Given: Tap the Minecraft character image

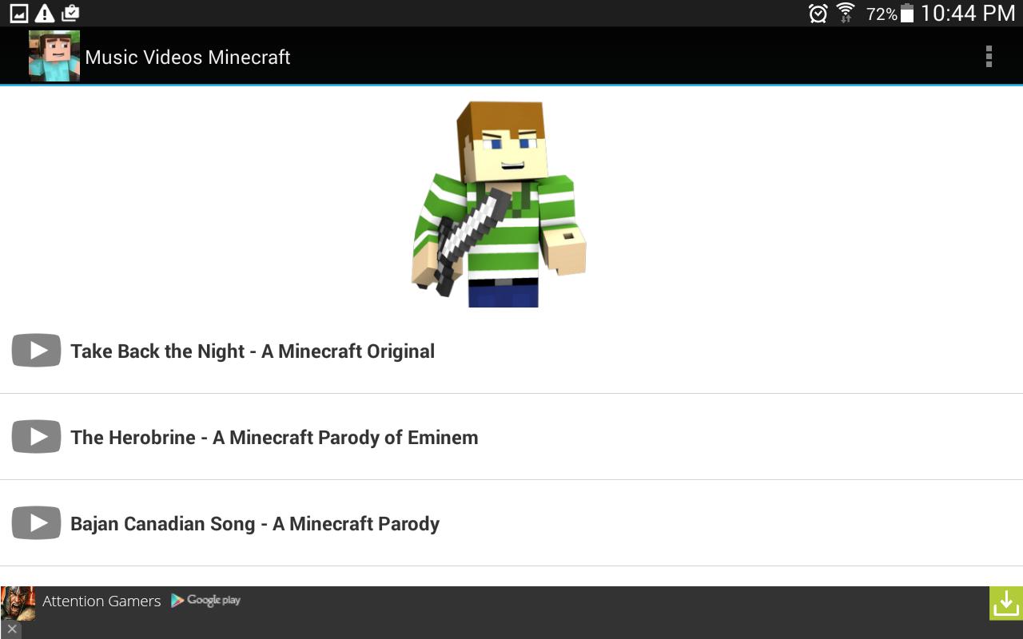Looking at the screenshot, I should 498,204.
